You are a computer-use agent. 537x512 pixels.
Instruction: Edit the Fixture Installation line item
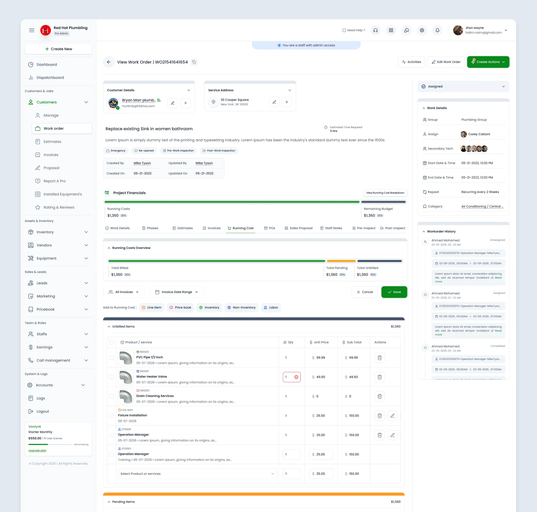pos(392,416)
